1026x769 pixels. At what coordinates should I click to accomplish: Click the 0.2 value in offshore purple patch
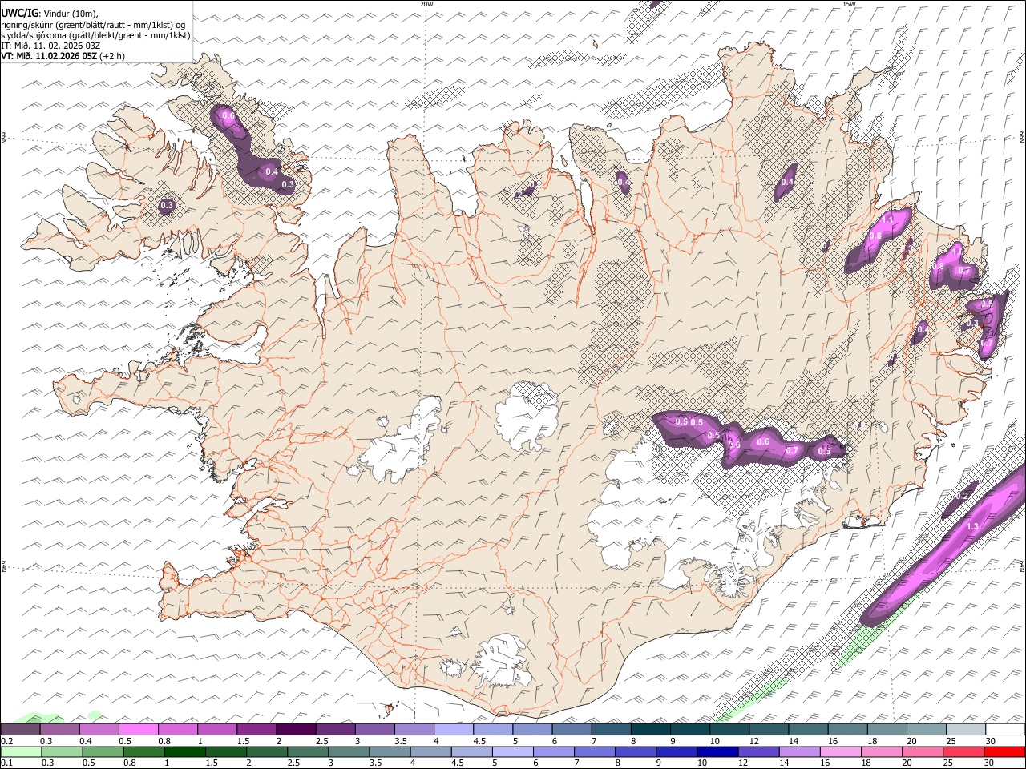click(x=963, y=497)
